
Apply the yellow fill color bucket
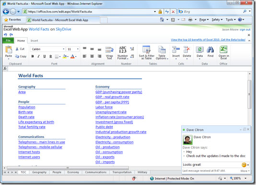(65, 57)
